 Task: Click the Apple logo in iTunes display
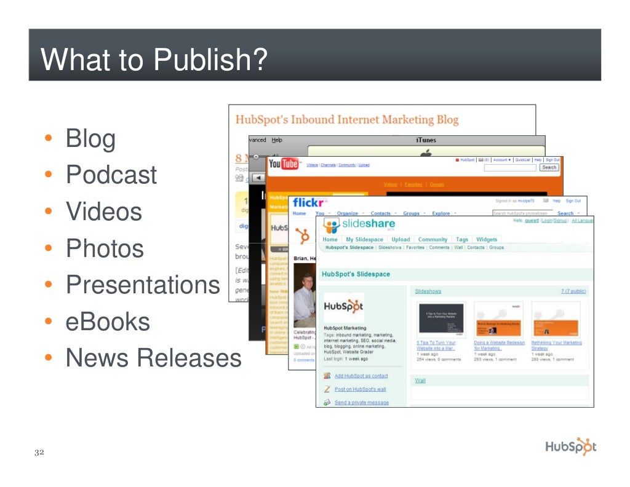[x=426, y=153]
